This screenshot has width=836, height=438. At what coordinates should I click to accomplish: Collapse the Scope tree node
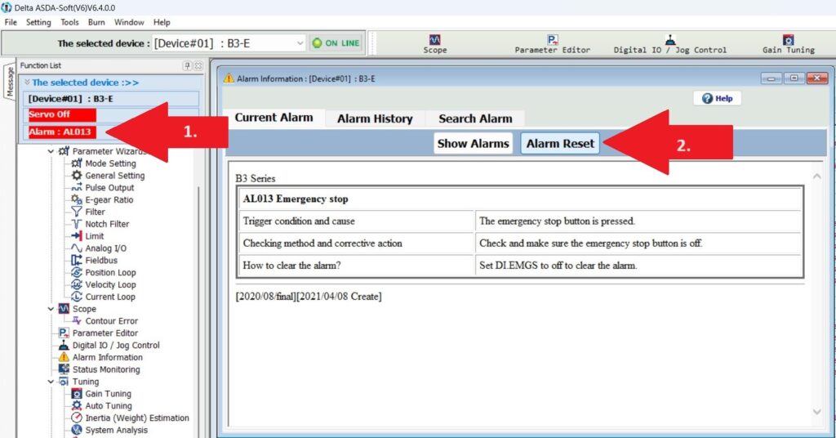click(51, 309)
